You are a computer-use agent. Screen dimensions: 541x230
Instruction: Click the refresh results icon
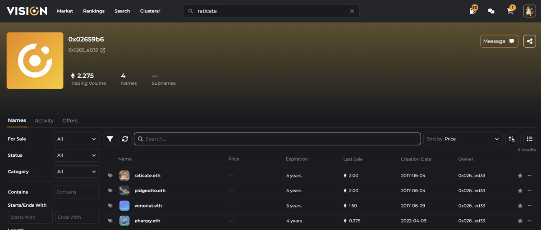125,139
